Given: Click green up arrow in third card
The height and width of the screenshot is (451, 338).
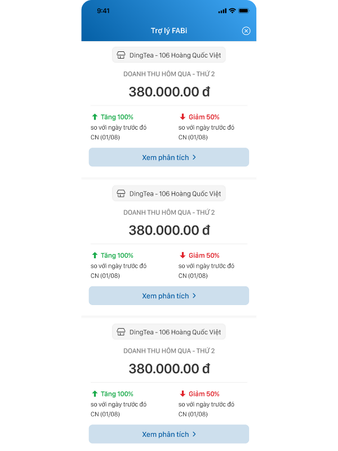Looking at the screenshot, I should 95,393.
